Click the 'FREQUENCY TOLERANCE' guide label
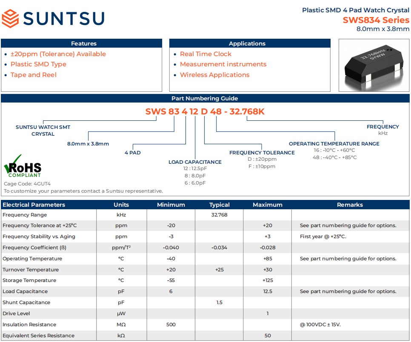411x342 pixels. tap(262, 153)
